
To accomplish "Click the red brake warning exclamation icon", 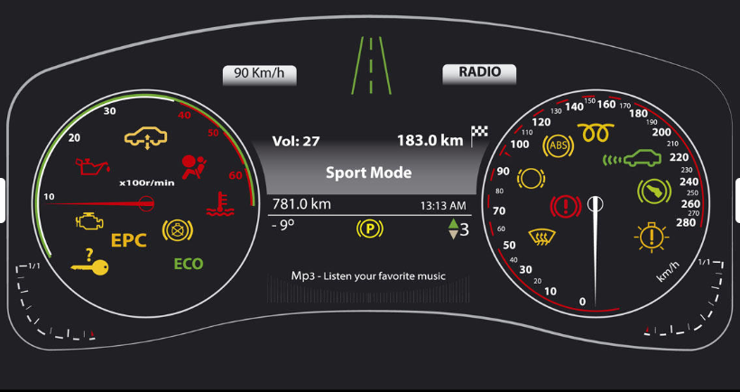I will coord(565,206).
